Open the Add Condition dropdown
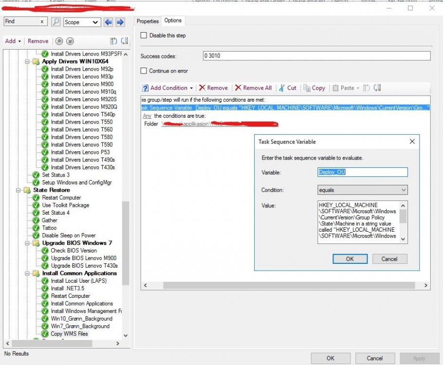Viewport: 443px width, 365px height. coord(168,88)
